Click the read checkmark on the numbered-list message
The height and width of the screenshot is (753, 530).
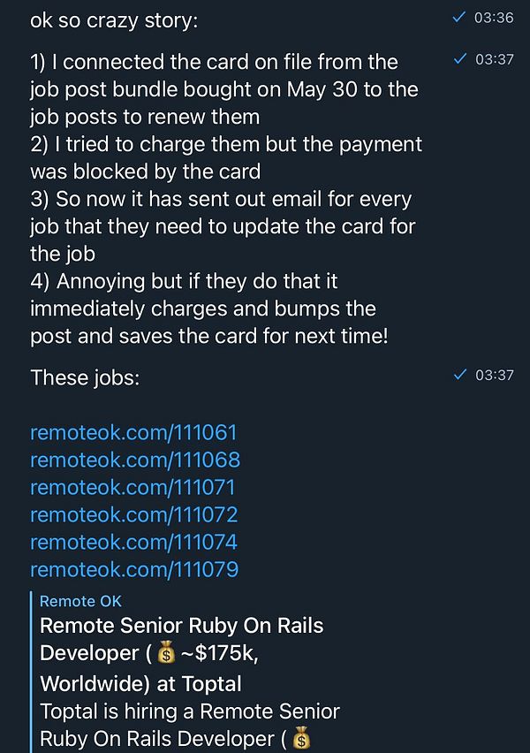[x=458, y=59]
